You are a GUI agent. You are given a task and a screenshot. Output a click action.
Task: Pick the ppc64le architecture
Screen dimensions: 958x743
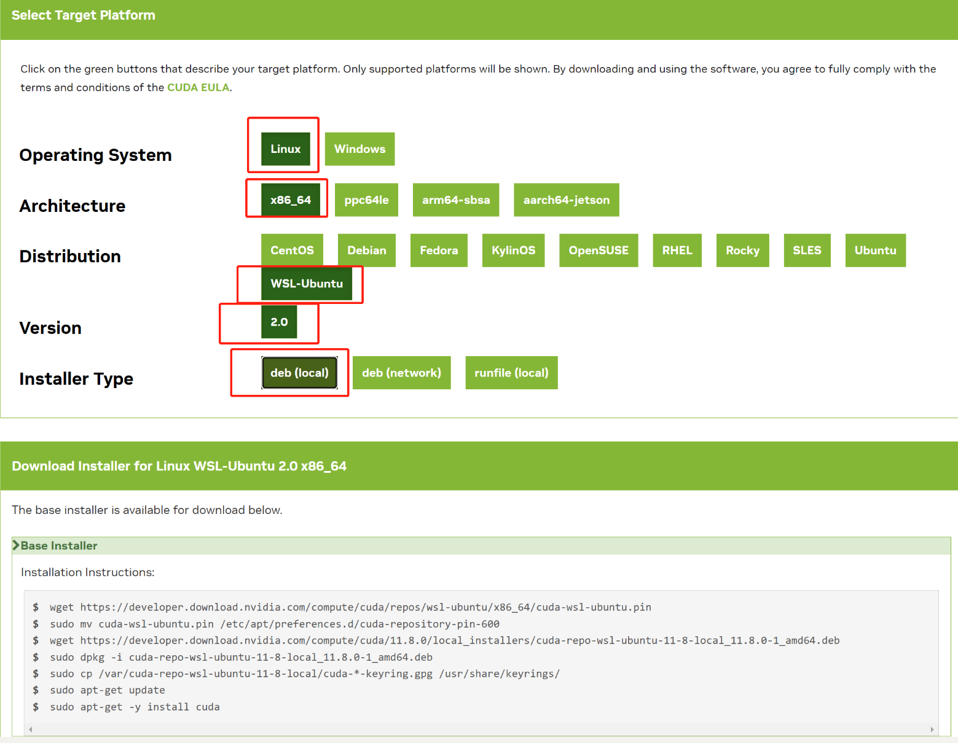pos(366,200)
